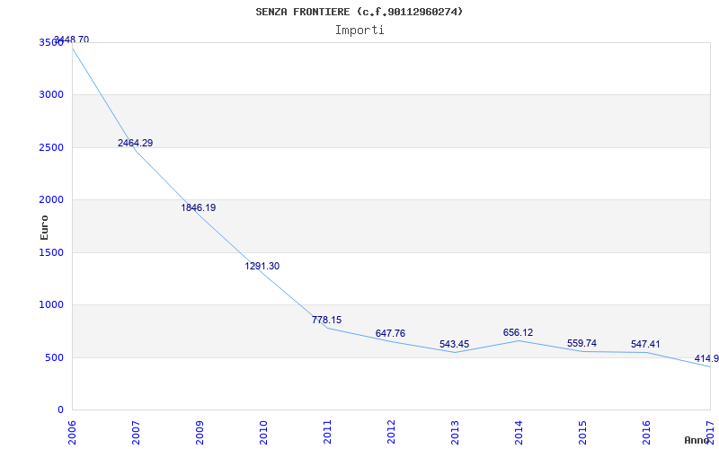Select the 647.76 value label
Viewport: 719px width, 449px height.
390,333
